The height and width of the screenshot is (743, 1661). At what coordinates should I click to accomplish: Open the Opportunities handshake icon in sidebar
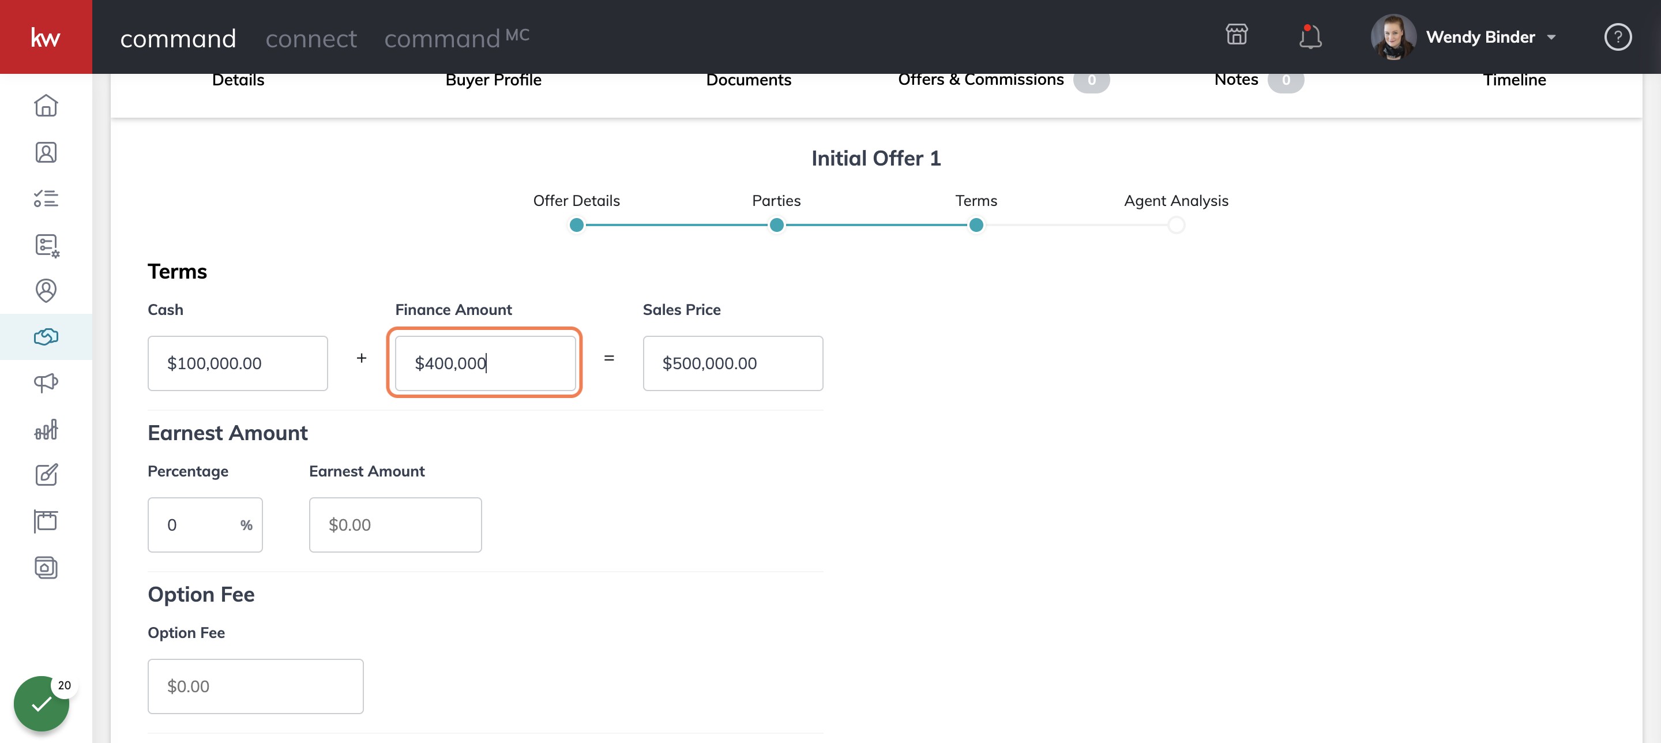click(x=46, y=337)
